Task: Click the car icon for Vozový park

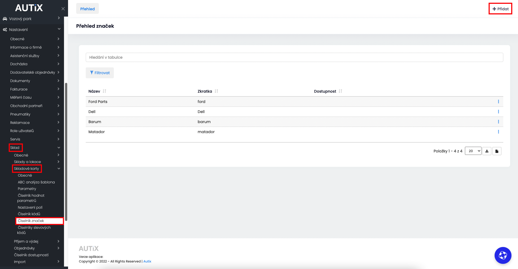Action: 5,19
